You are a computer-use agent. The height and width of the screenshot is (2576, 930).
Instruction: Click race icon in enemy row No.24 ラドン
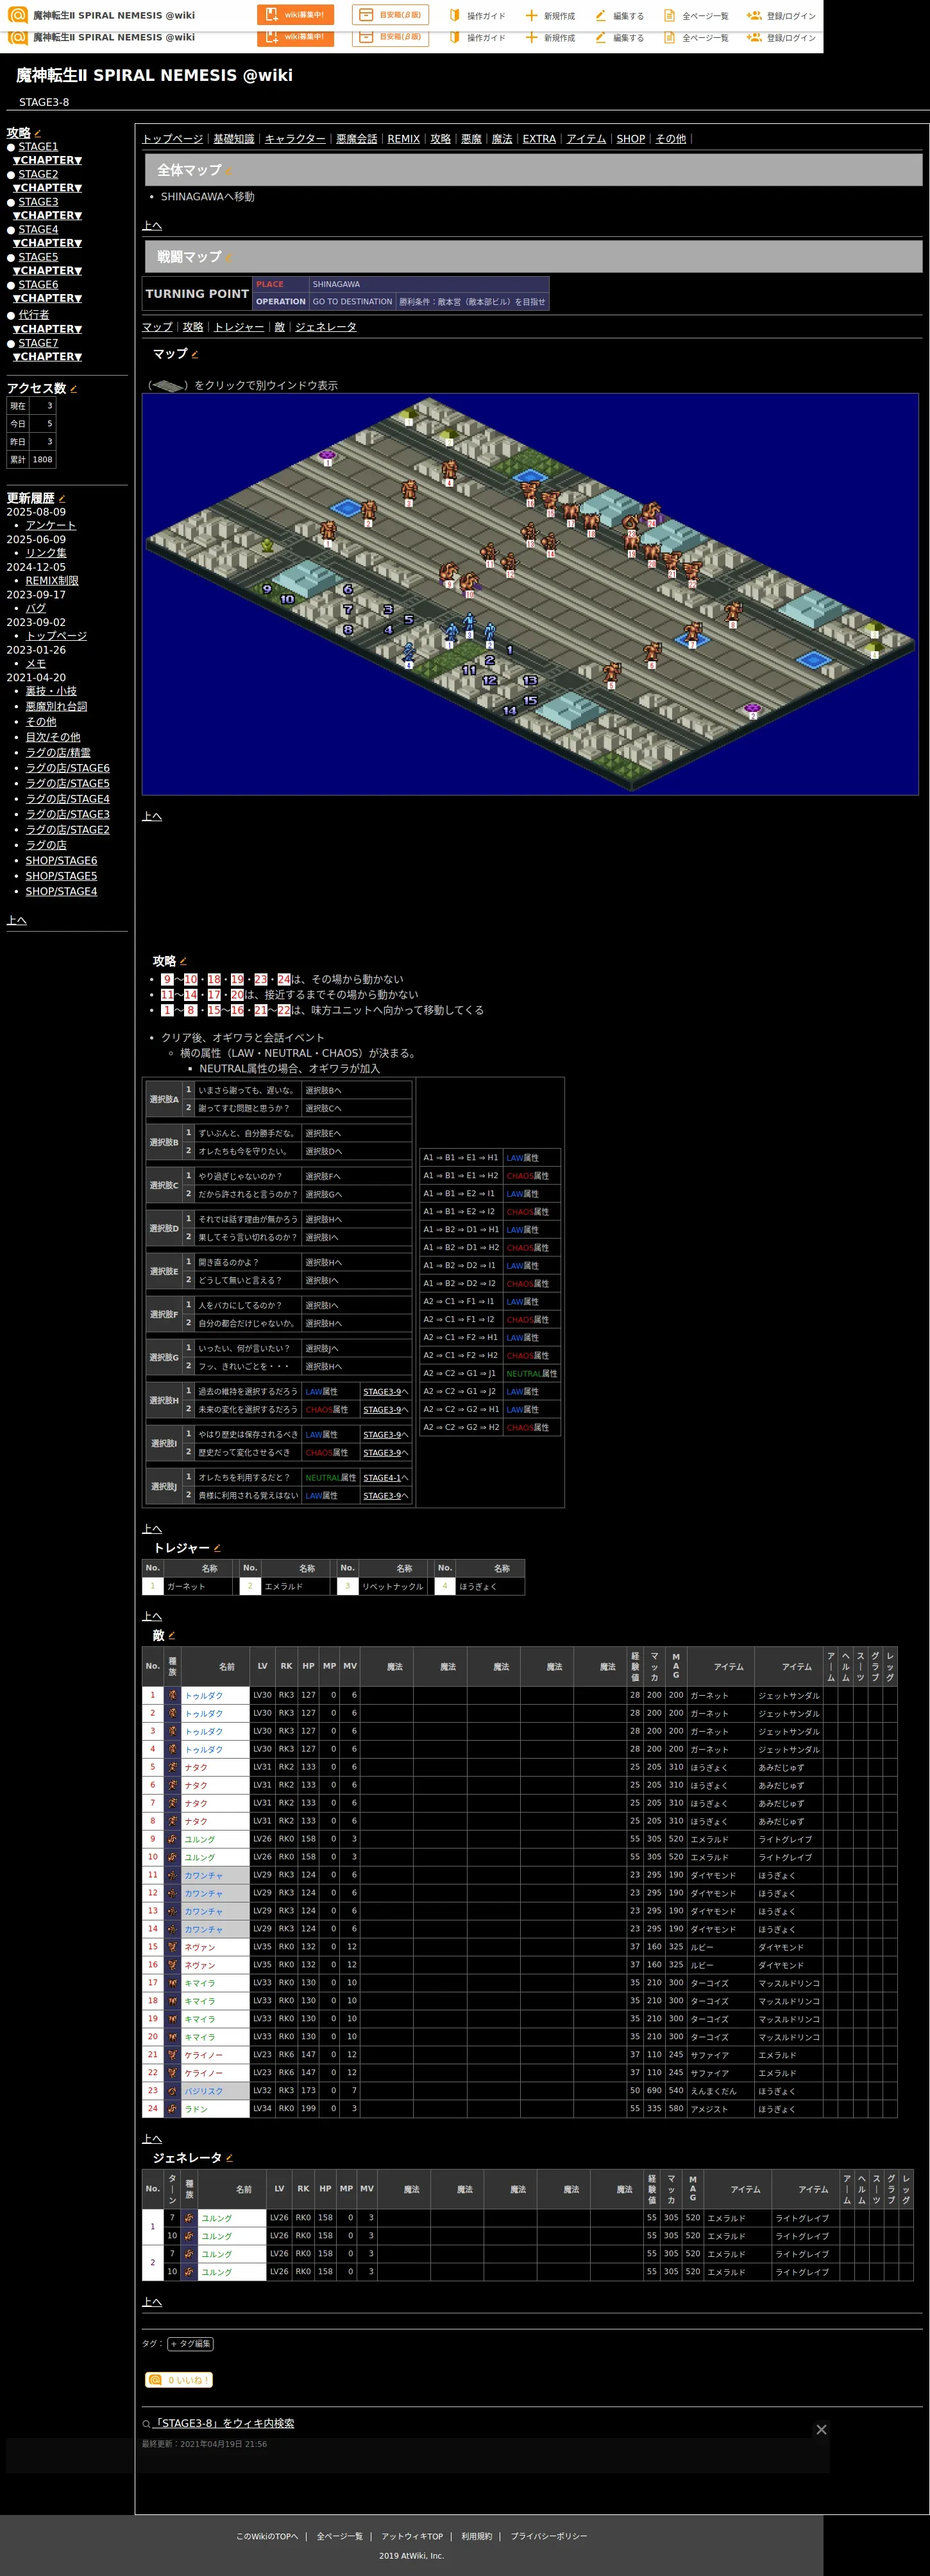[172, 2109]
